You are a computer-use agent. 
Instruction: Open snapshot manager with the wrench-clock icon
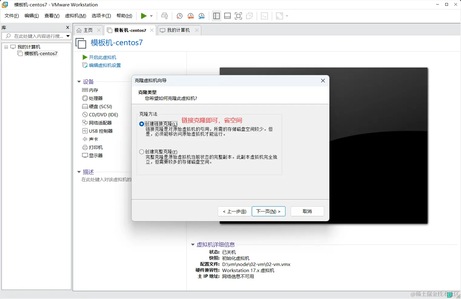[x=202, y=16]
